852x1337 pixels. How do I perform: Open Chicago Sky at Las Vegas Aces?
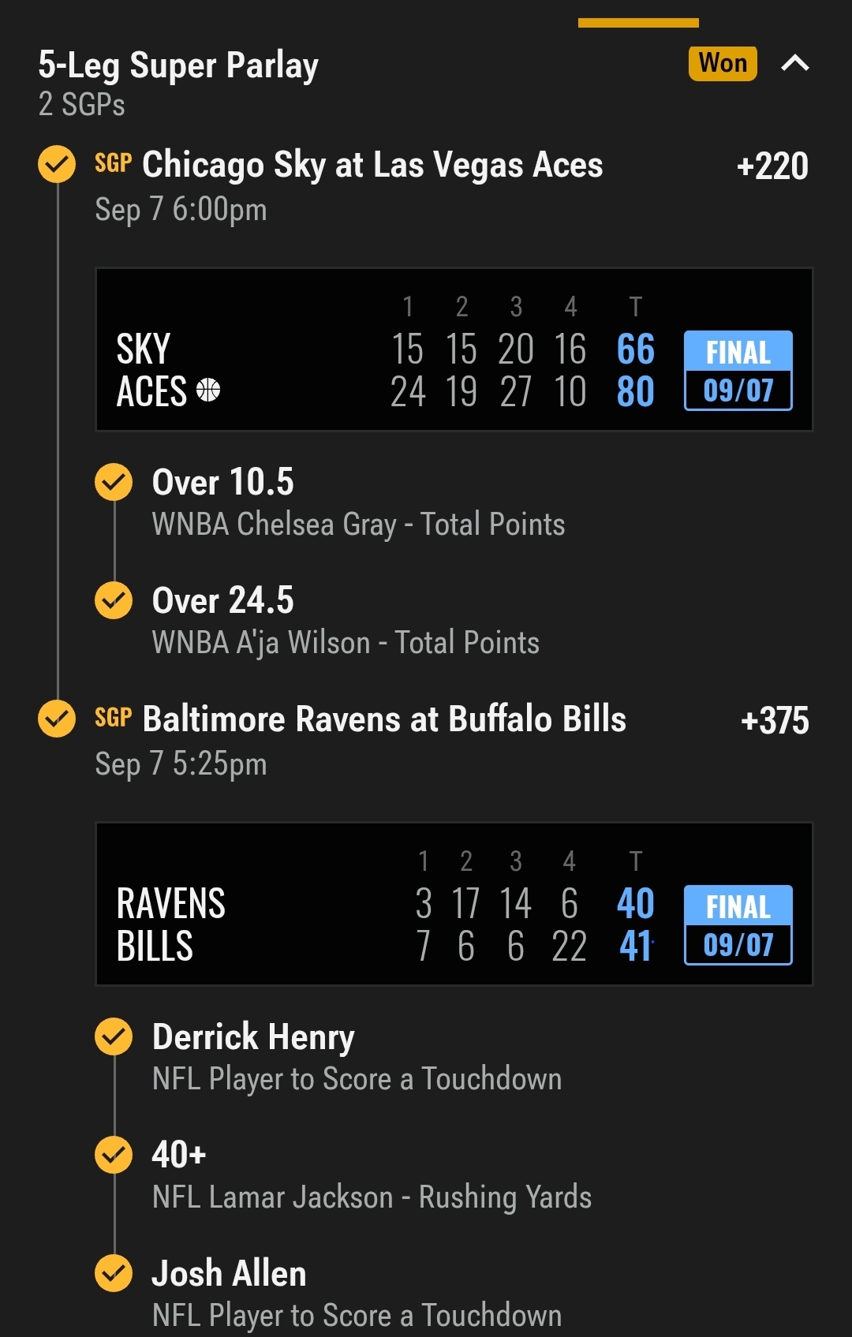point(372,166)
